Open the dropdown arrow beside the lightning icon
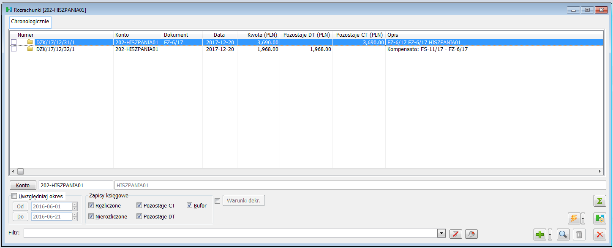613x248 pixels. click(583, 218)
